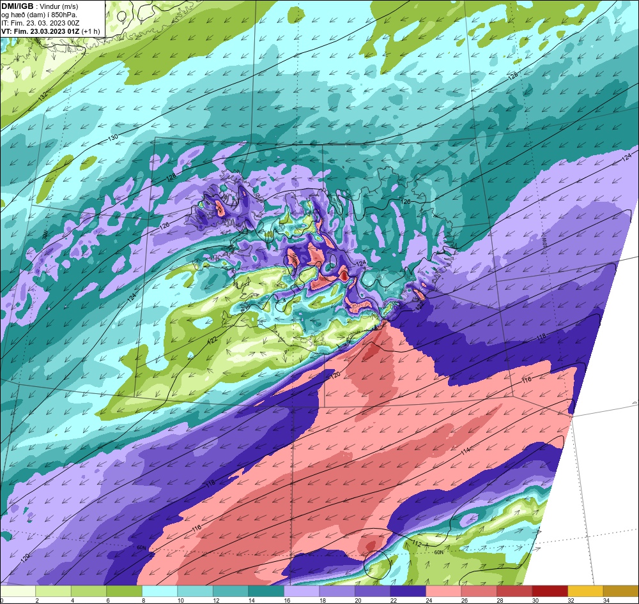Select the 14–16 m/s dark teal swatch
The image size is (639, 604).
tap(266, 591)
